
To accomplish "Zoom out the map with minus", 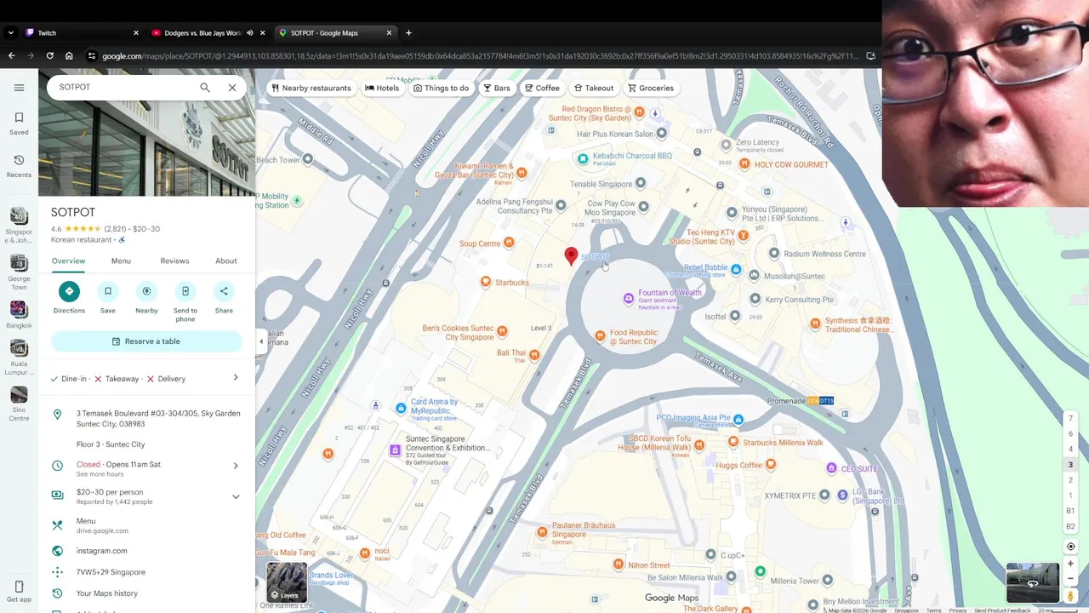I will pos(1070,578).
